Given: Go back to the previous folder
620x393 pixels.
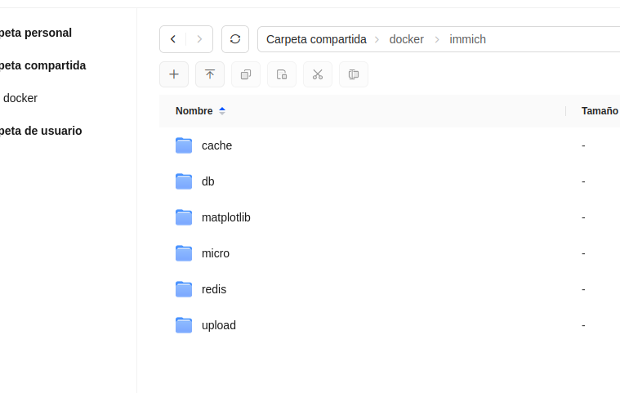Looking at the screenshot, I should click(x=173, y=39).
